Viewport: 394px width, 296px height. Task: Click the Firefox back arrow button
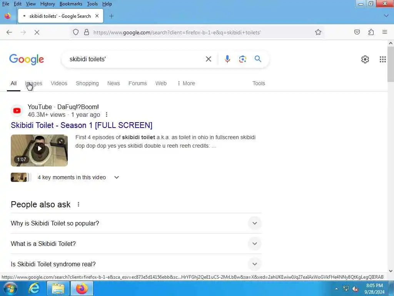[9, 32]
